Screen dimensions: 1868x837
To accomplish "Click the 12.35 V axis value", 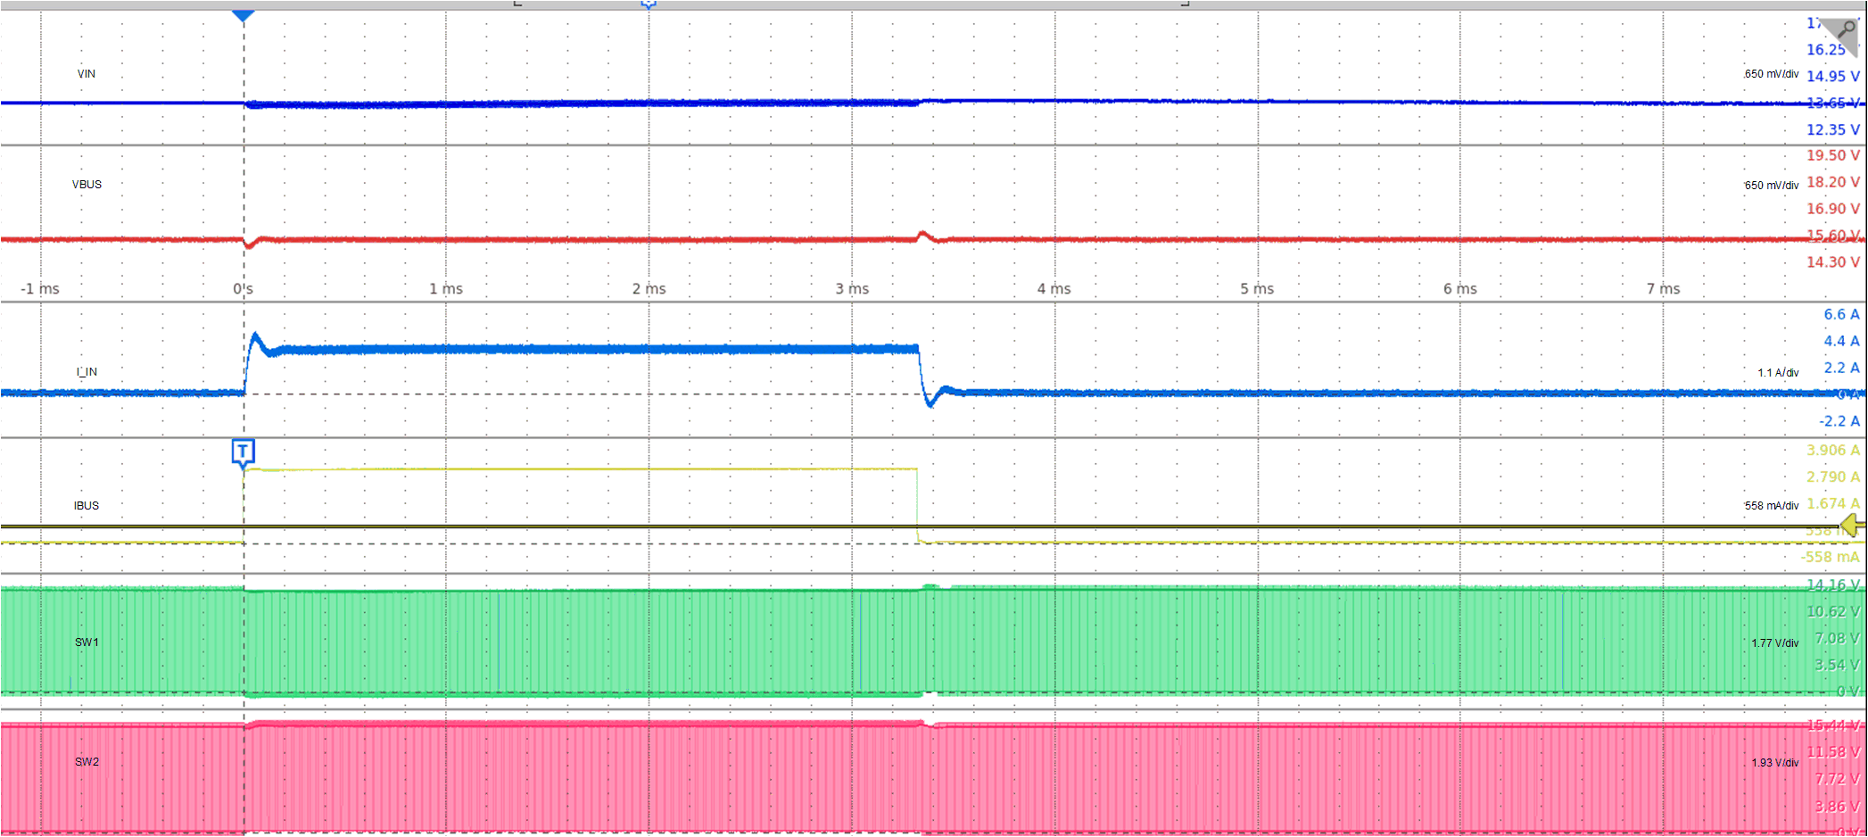I will coord(1833,130).
